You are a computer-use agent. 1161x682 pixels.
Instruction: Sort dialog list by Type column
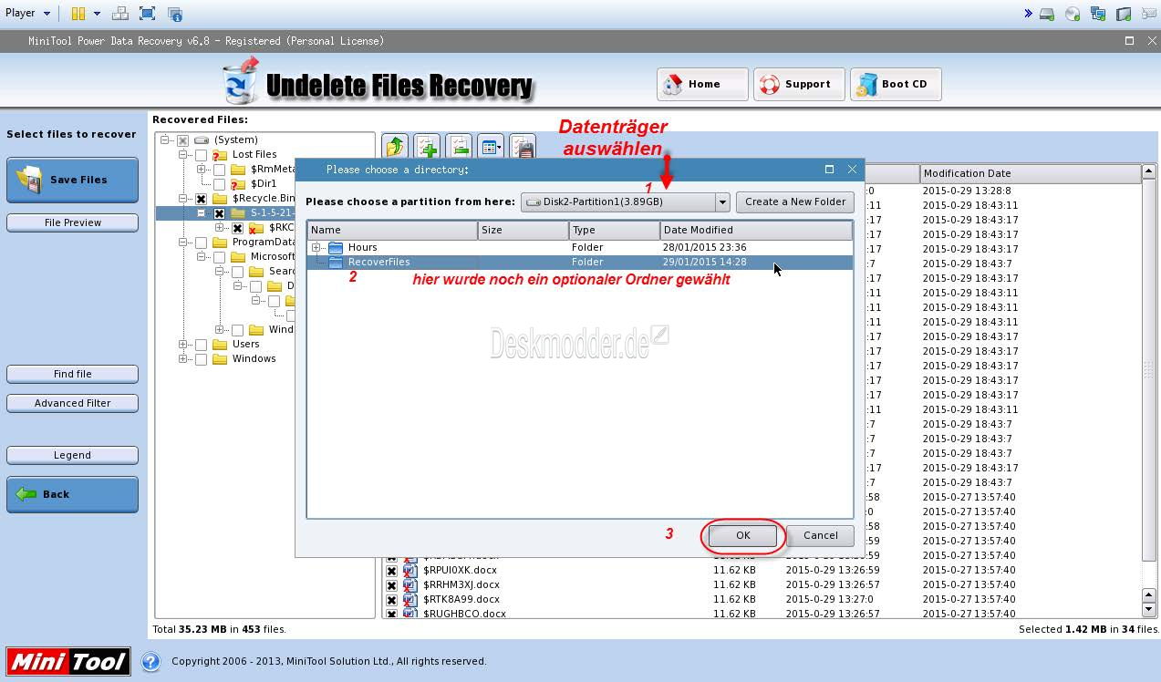click(x=615, y=230)
